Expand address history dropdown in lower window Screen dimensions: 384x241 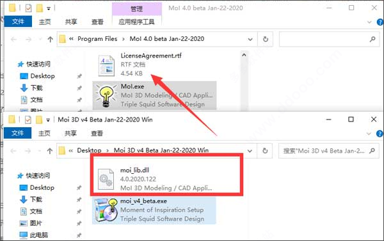click(250, 151)
